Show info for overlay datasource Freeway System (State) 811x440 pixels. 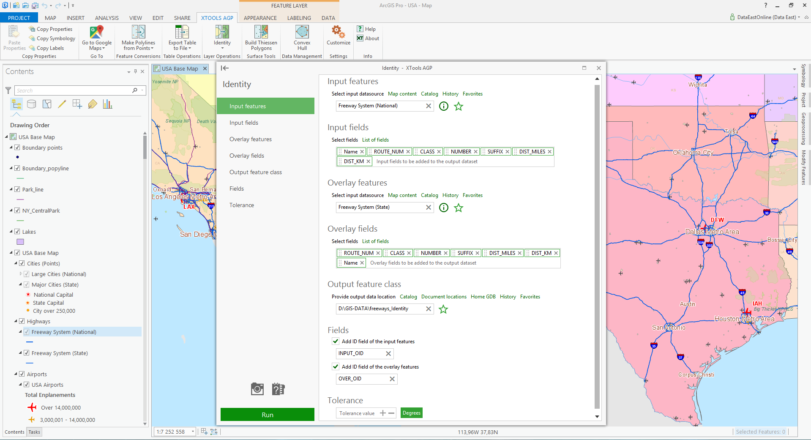pos(444,208)
